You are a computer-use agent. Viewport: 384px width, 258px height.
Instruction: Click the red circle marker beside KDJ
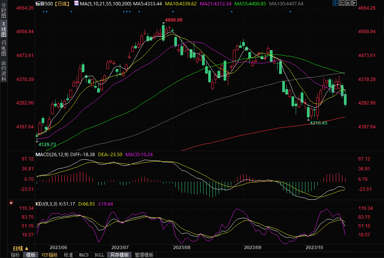pyautogui.click(x=11, y=202)
